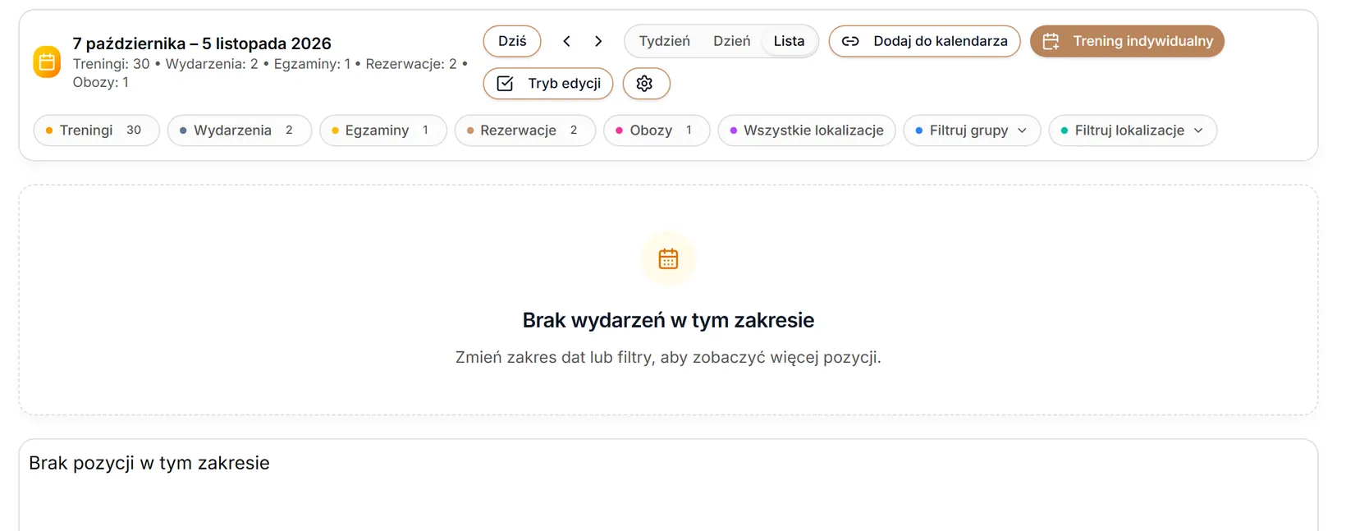Click the empty-state calendar icon
This screenshot has width=1346, height=531.
pos(668,259)
